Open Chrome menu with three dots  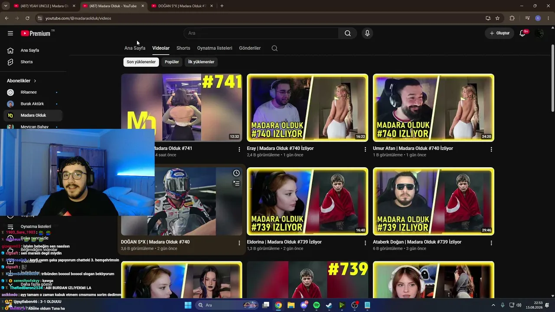[x=548, y=18]
